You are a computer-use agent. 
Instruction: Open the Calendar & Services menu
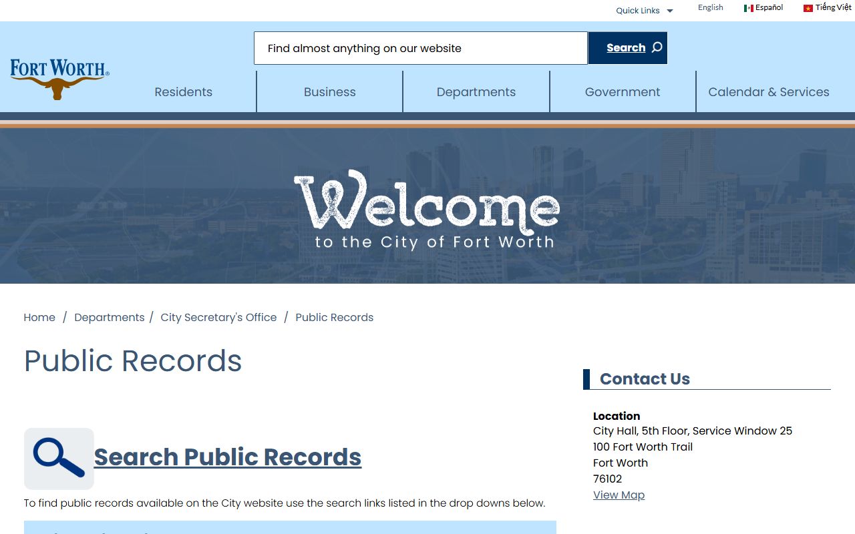769,92
